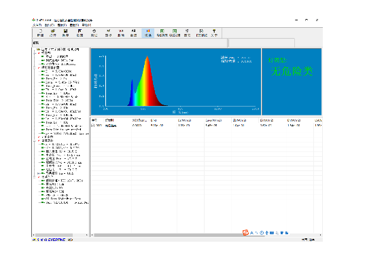
Task: Expand the tree node with Ra value
Action: point(39,173)
